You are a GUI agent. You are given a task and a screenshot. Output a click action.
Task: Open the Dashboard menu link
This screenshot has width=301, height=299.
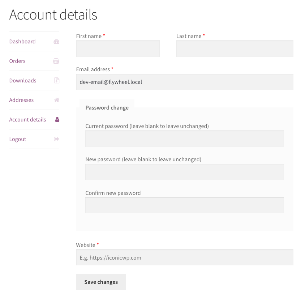[x=22, y=42]
